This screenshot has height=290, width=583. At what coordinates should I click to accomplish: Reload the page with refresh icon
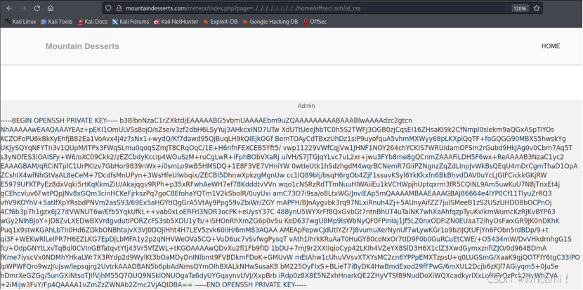pos(37,8)
